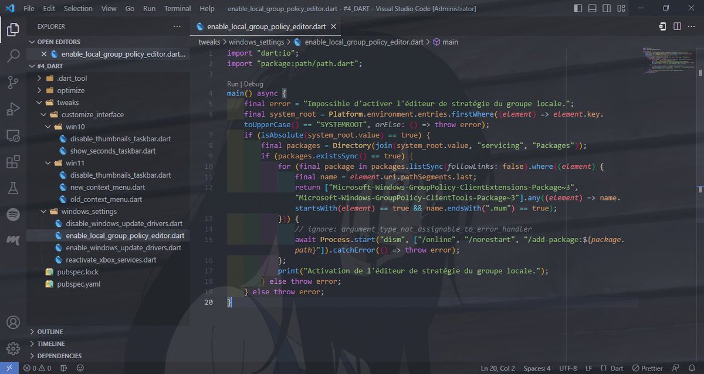Viewport: 704px width, 374px height.
Task: Open the Accounts icon in activity bar
Action: [13, 322]
